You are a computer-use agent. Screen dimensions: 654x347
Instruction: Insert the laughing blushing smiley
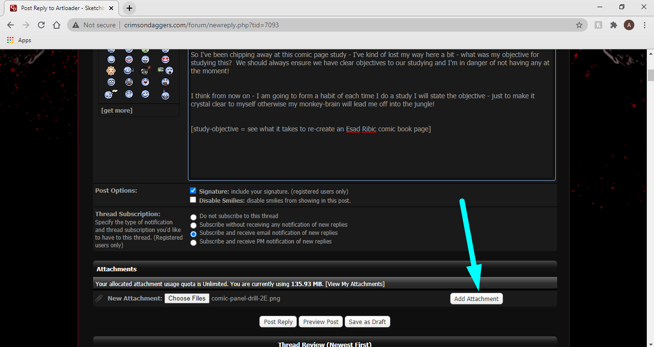coord(145,82)
